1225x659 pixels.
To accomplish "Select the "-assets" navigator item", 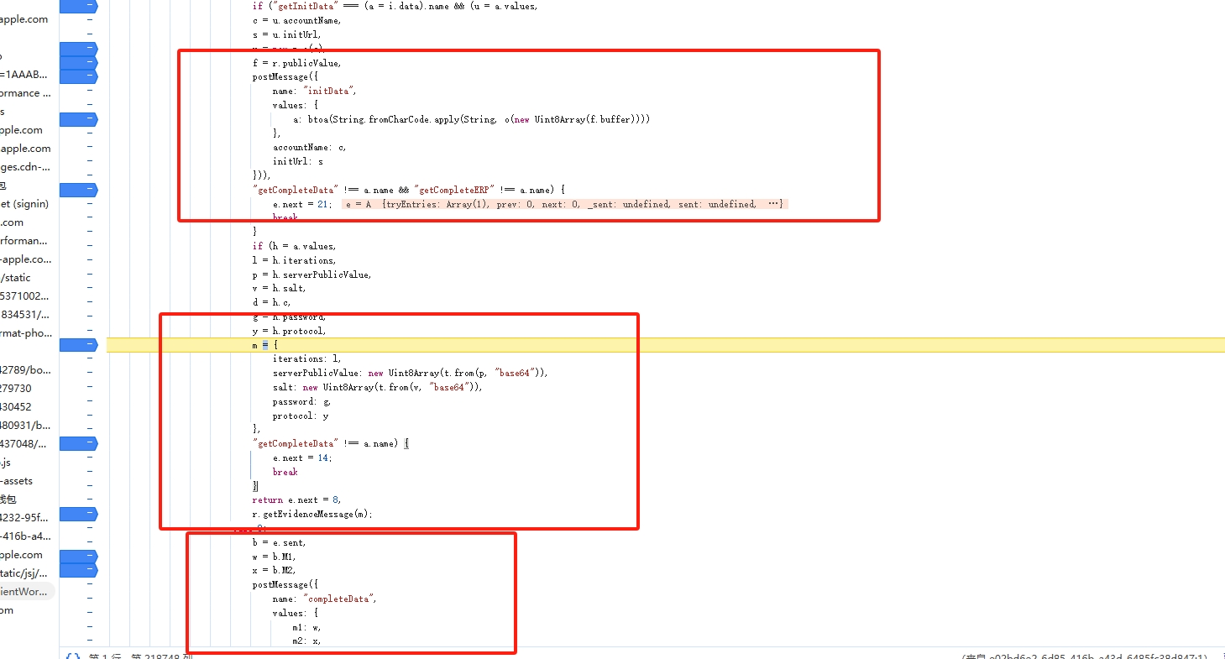I will 17,481.
